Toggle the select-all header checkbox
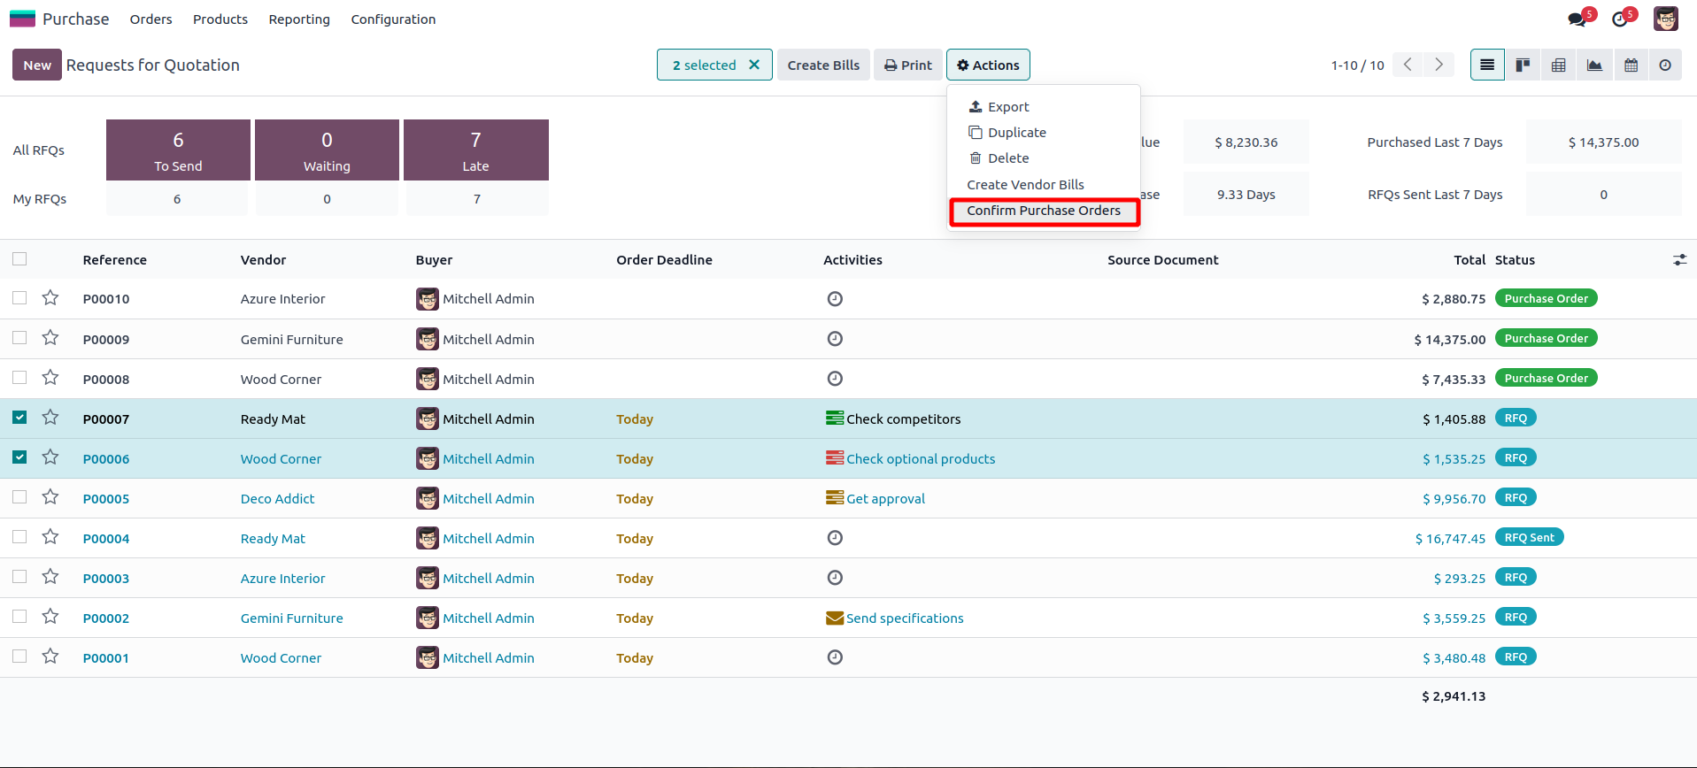The image size is (1697, 768). 19,259
